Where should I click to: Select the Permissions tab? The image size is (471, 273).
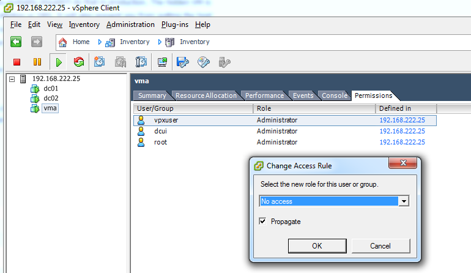pos(373,95)
